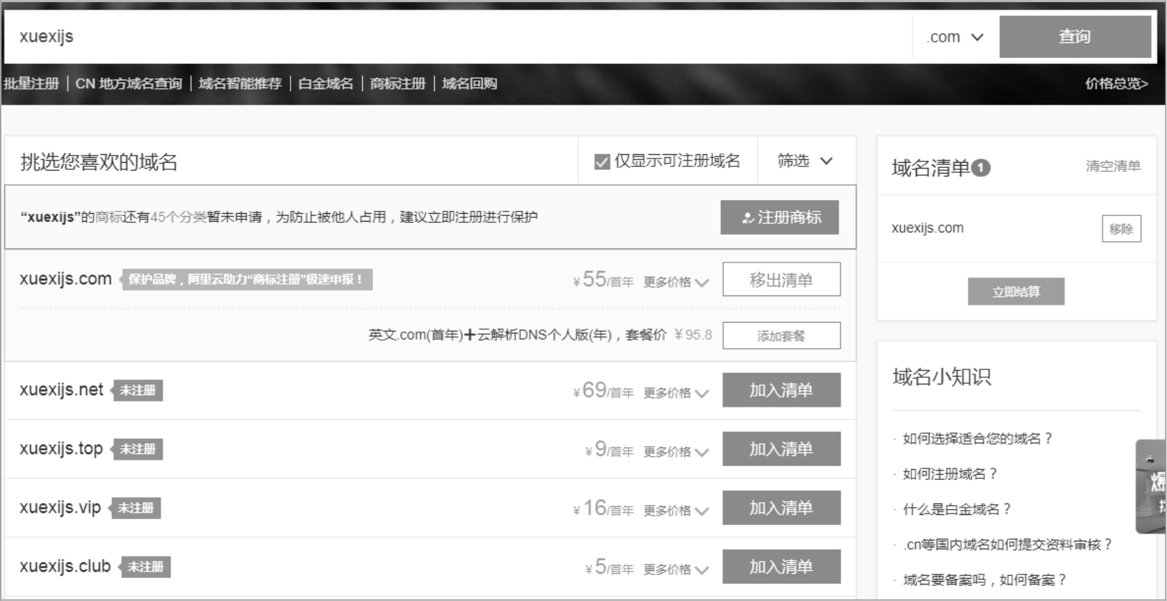The height and width of the screenshot is (601, 1167).
Task: Open 什么是白金域名 help link
Action: [x=956, y=509]
